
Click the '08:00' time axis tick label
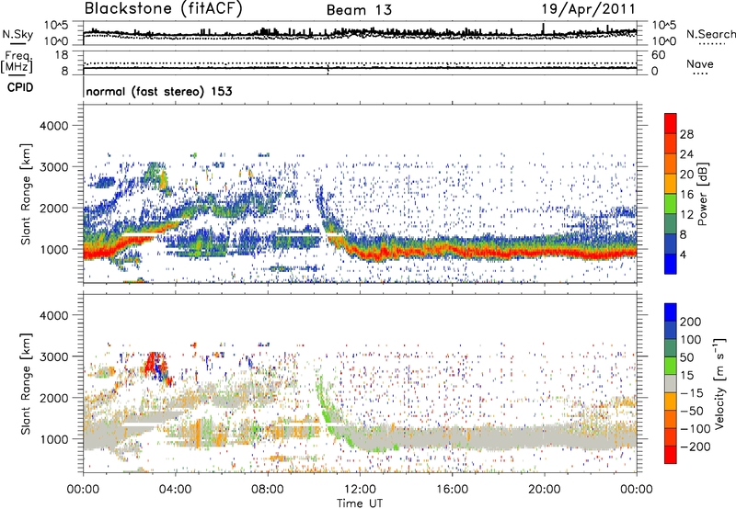[268, 490]
